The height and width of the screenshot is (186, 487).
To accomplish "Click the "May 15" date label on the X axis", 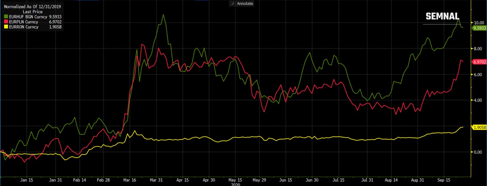I will 235,180.
